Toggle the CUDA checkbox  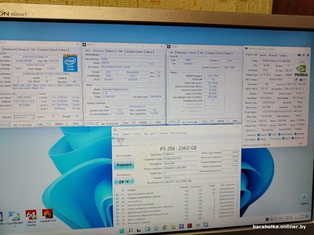[270, 135]
